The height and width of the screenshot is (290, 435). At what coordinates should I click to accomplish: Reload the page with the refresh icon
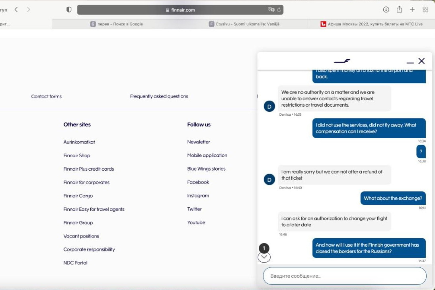(x=279, y=10)
